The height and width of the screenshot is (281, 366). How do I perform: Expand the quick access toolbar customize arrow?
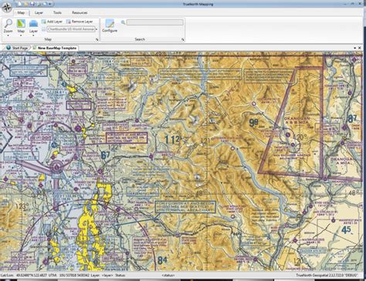coord(50,4)
